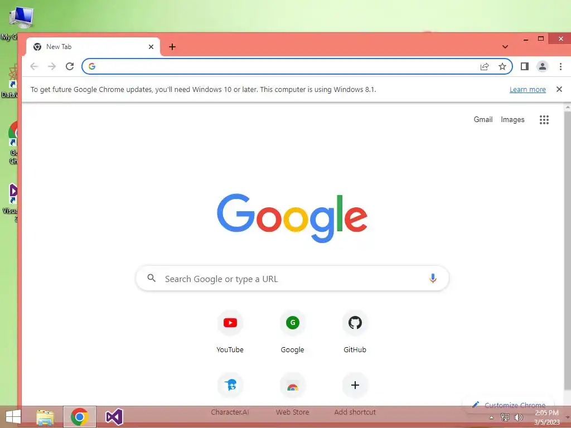Go back using the back arrow
This screenshot has width=571, height=428.
[x=34, y=66]
